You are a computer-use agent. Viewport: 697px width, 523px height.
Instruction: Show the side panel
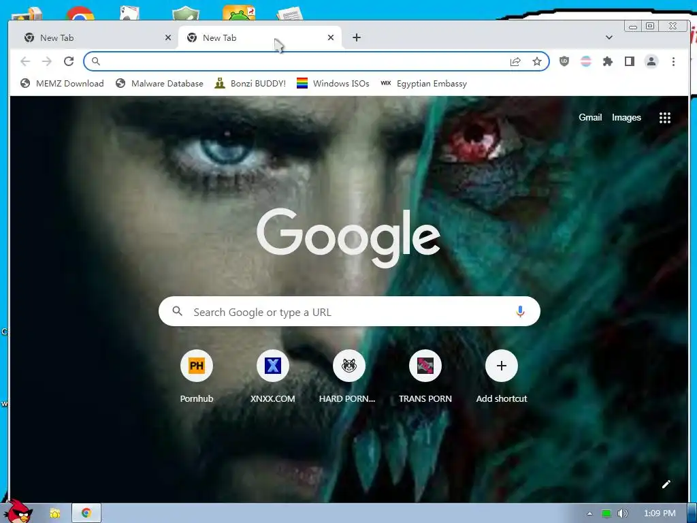point(630,61)
